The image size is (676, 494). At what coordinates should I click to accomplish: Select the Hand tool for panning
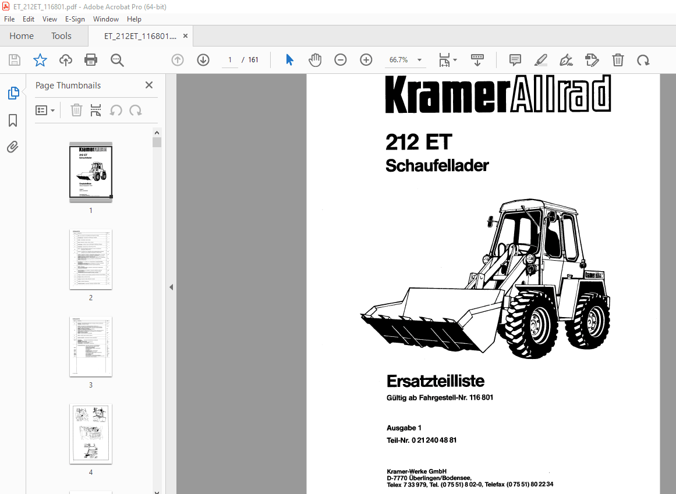coord(315,60)
